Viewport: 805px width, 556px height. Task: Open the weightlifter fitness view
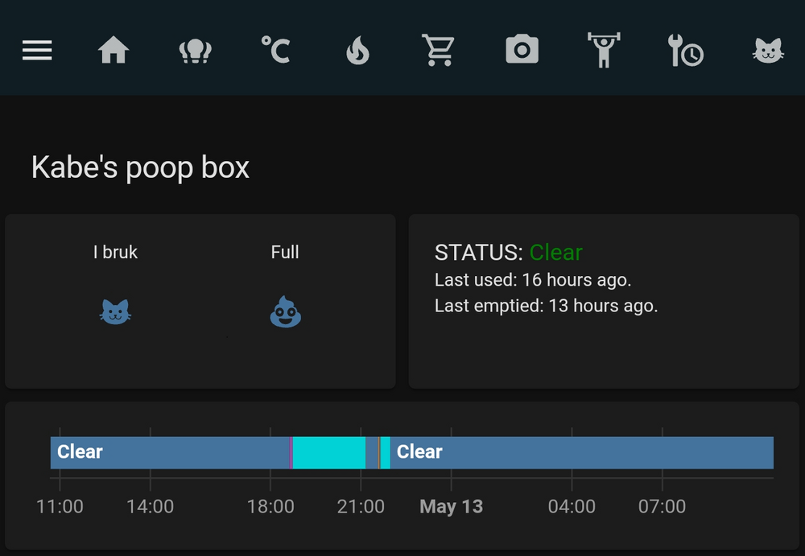604,50
